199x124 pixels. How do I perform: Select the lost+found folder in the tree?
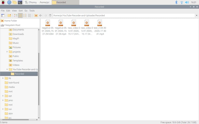click(x=13, y=83)
